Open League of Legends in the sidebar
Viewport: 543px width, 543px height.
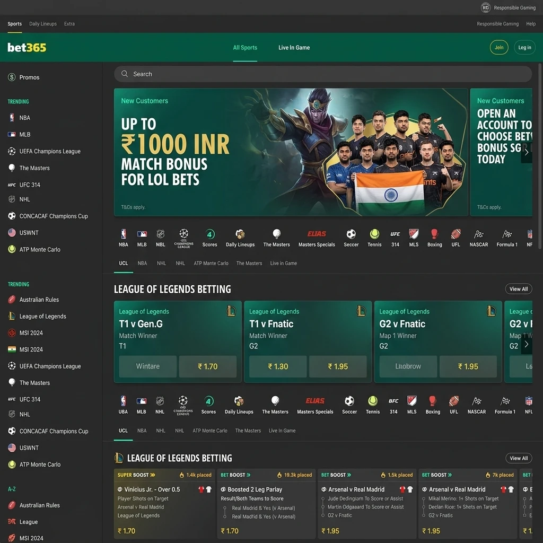(37, 316)
